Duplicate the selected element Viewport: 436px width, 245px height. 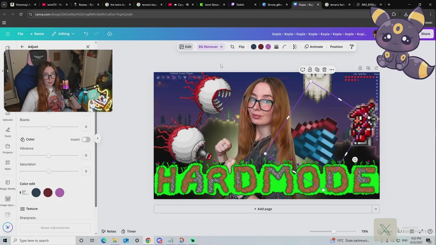317,69
